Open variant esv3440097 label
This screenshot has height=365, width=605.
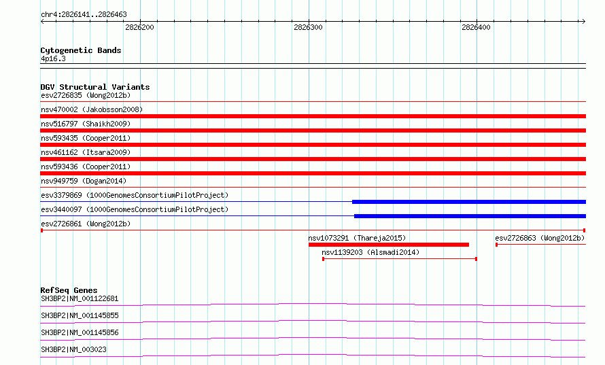(x=135, y=209)
